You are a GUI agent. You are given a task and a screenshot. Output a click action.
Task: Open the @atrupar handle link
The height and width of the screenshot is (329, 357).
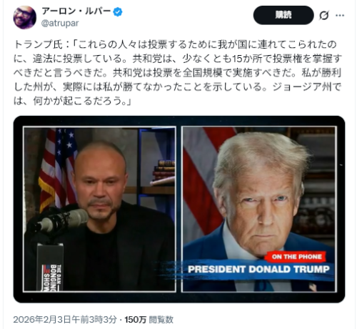coord(60,24)
